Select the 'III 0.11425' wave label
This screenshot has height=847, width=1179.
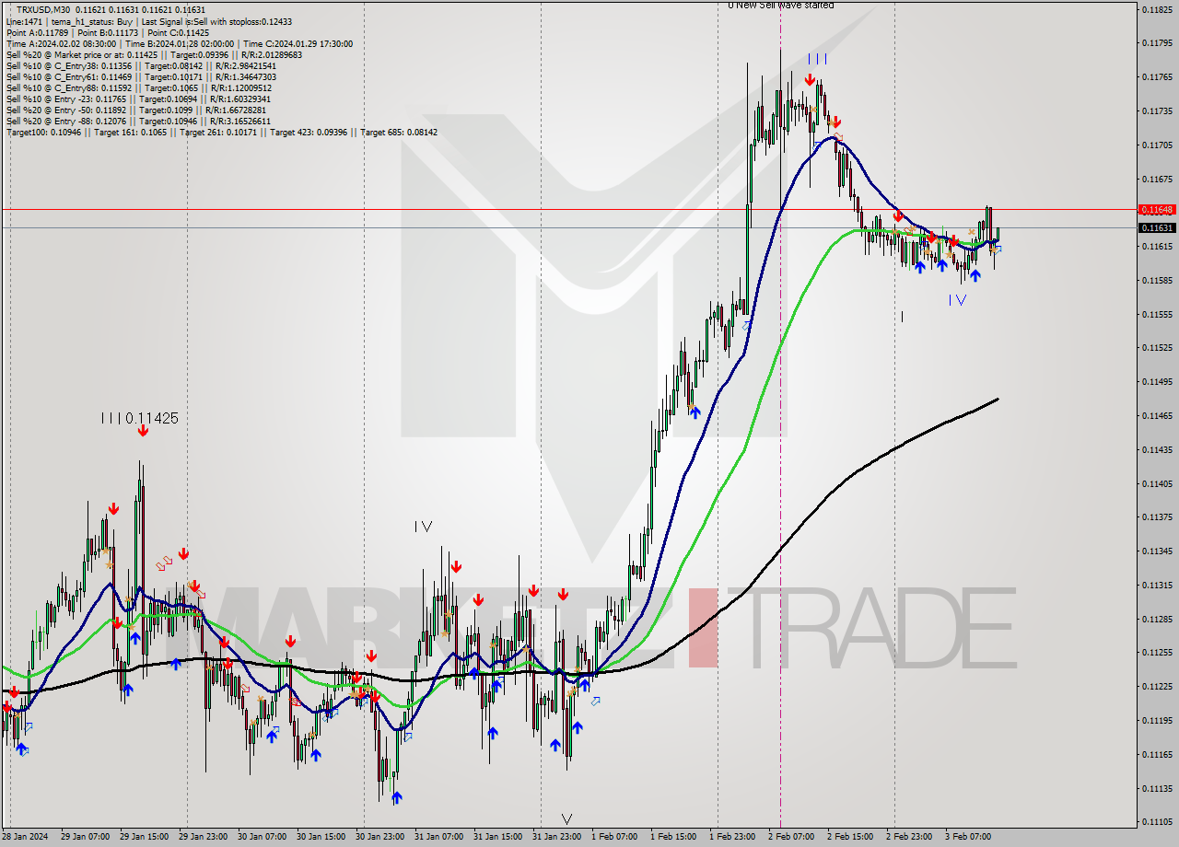[x=139, y=418]
